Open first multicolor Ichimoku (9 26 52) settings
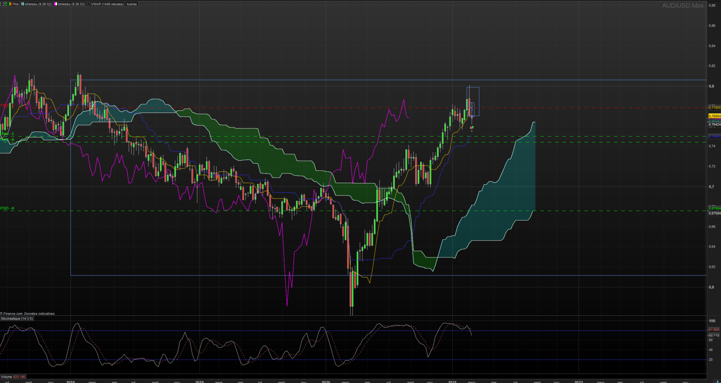This screenshot has height=383, width=721. (x=36, y=4)
